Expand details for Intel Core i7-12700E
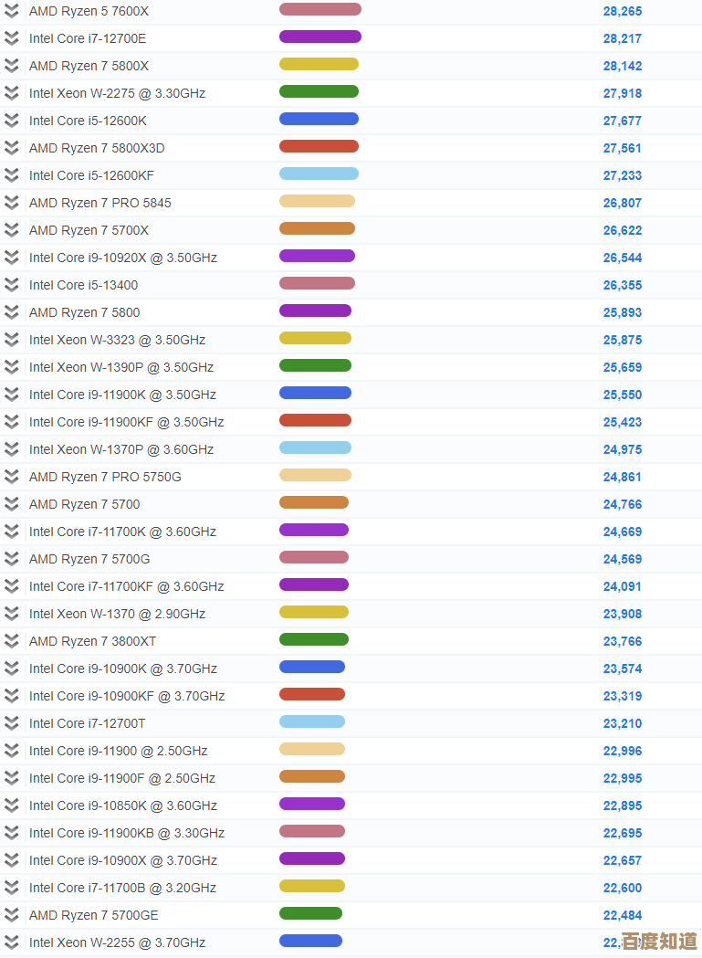Image resolution: width=702 pixels, height=958 pixels. coord(11,38)
